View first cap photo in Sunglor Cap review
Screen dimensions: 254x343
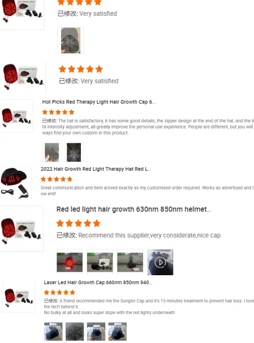coord(53,331)
